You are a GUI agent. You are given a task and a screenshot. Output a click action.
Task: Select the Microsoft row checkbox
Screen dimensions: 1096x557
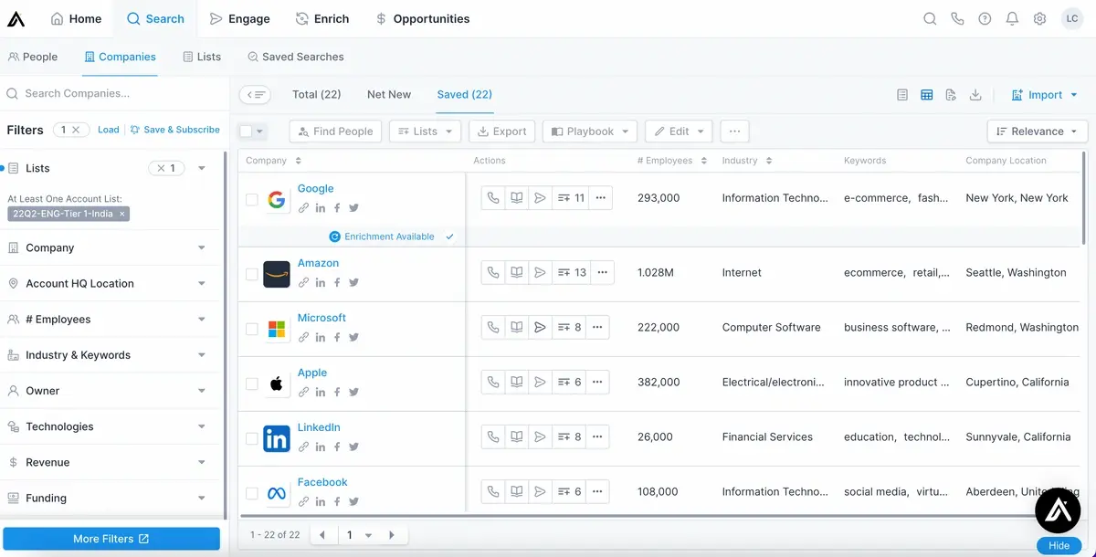252,329
